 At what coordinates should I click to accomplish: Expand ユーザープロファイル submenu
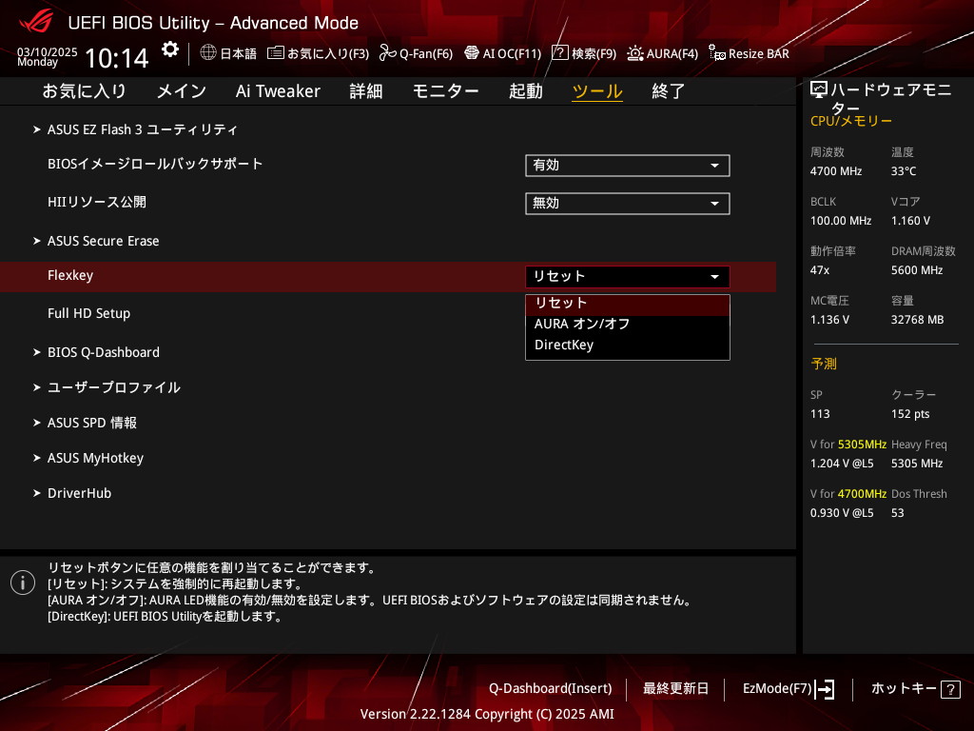click(x=114, y=387)
